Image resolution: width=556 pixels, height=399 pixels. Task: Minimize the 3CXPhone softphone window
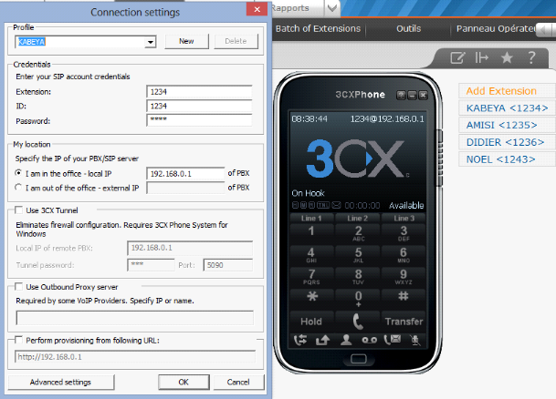pos(412,95)
